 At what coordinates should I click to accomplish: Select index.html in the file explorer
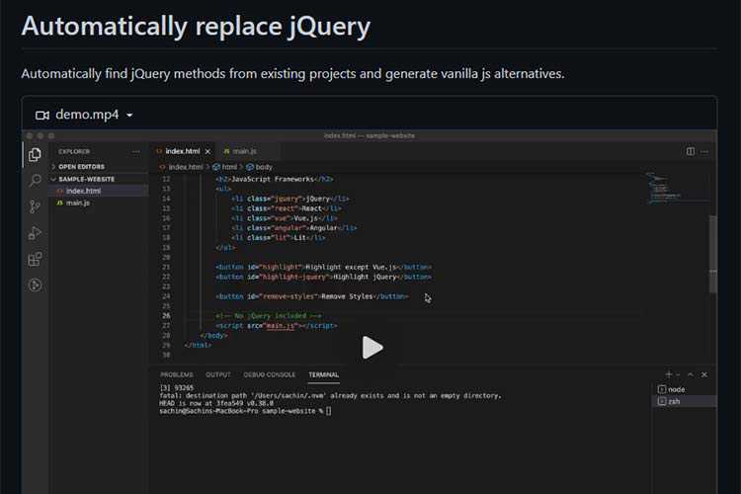pyautogui.click(x=83, y=191)
